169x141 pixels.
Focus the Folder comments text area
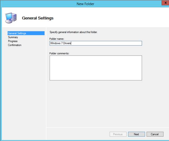point(96,68)
